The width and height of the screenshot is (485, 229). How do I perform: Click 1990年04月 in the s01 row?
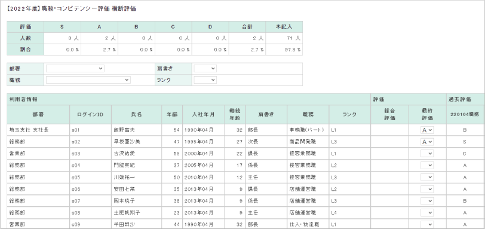pos(198,130)
